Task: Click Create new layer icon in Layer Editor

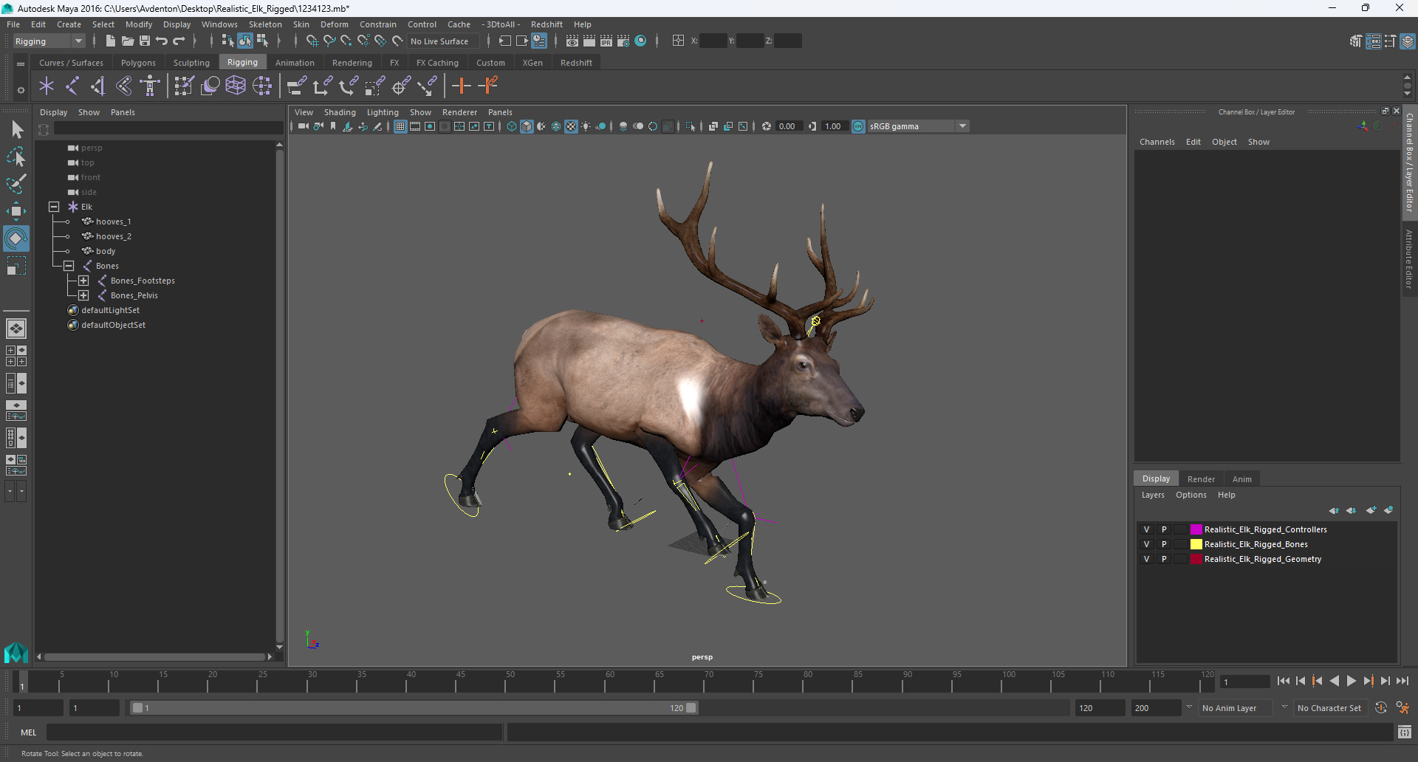Action: 1371,510
